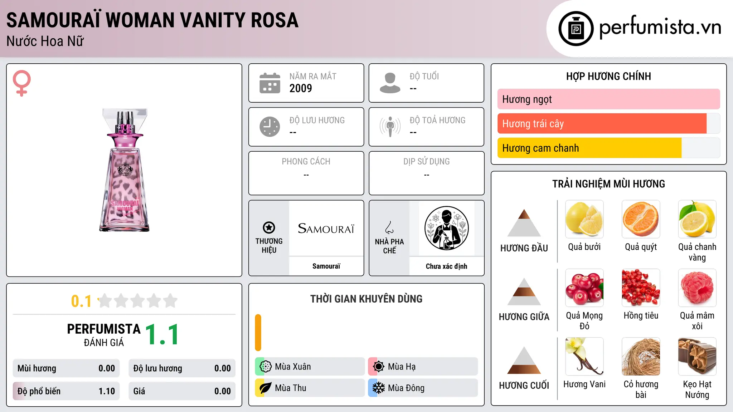
Task: Click the Mùi hương score row
Action: pyautogui.click(x=66, y=368)
